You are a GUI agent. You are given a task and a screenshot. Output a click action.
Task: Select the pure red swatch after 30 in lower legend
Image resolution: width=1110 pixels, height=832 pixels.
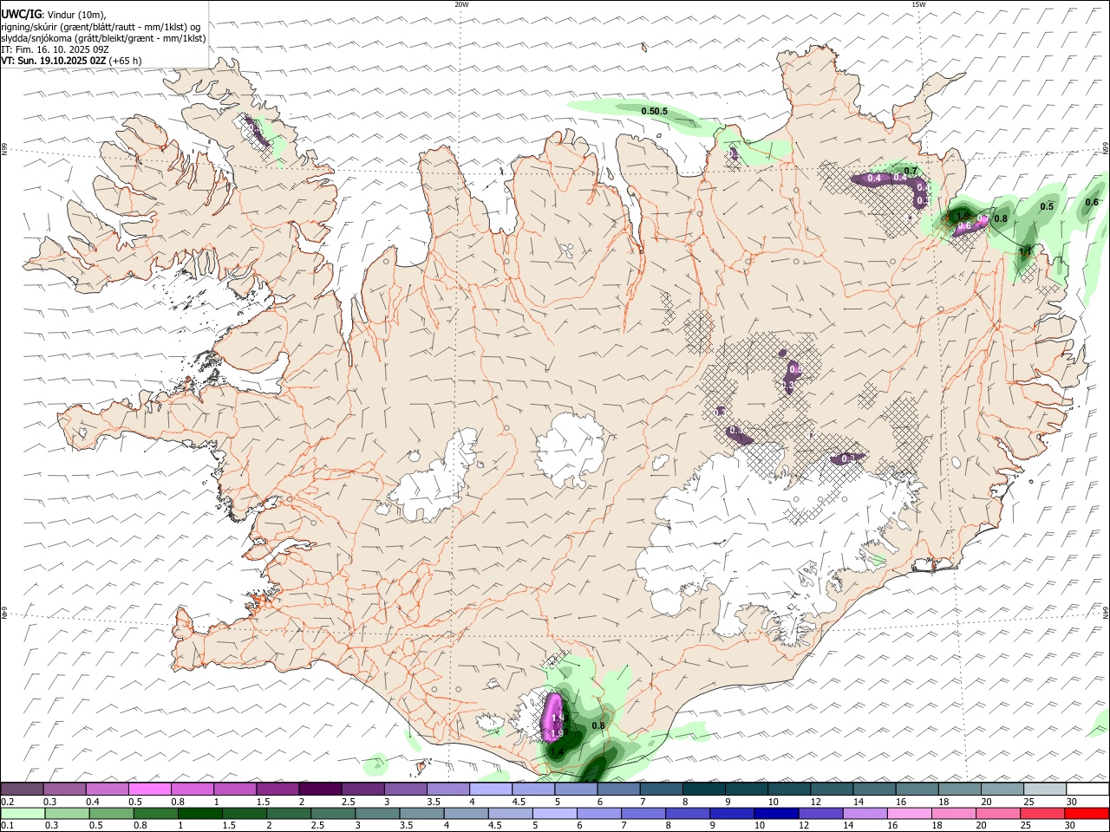click(x=1087, y=813)
